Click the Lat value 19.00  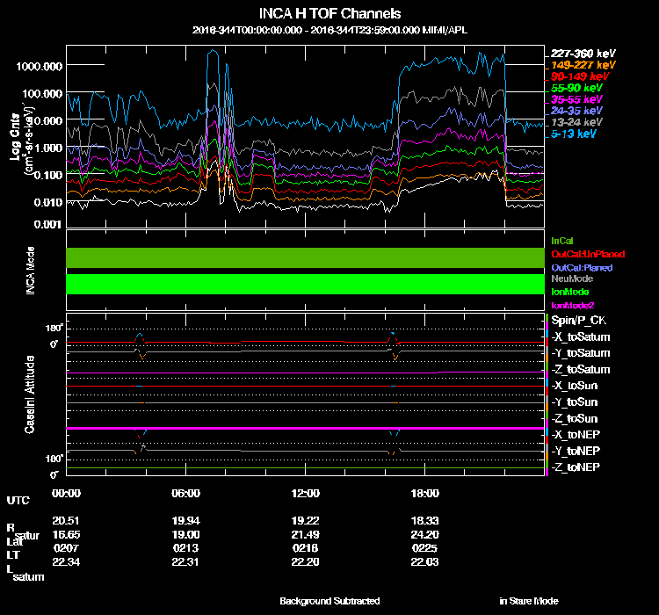pyautogui.click(x=185, y=534)
